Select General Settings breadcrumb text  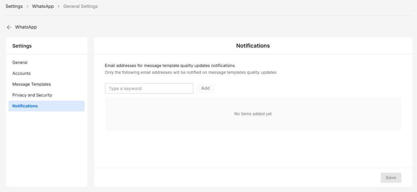tap(81, 6)
